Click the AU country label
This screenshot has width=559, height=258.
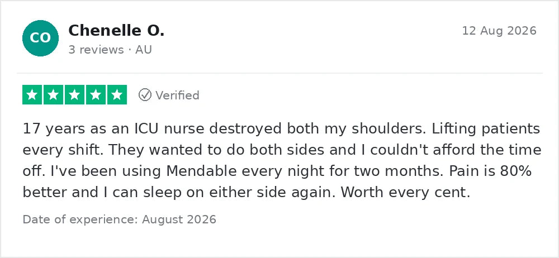point(144,50)
